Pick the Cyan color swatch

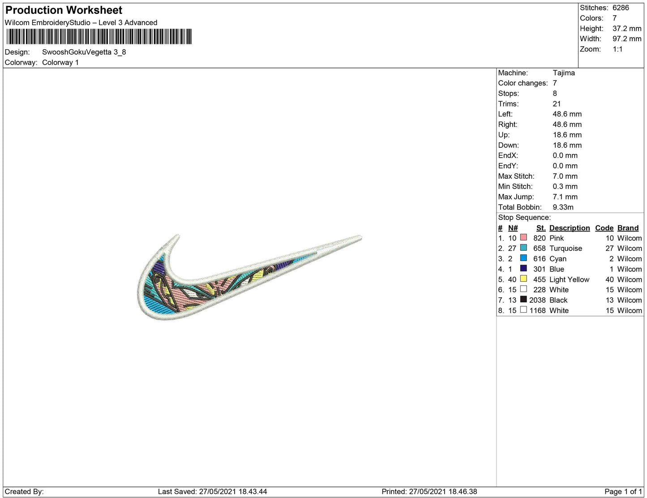523,258
